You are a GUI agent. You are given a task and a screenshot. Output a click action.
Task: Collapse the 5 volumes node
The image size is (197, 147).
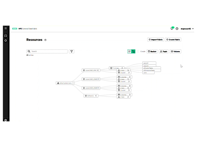(x=122, y=68)
